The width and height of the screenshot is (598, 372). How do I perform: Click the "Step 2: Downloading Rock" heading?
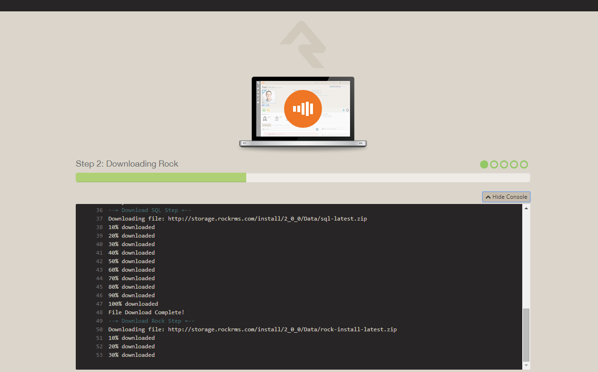127,164
